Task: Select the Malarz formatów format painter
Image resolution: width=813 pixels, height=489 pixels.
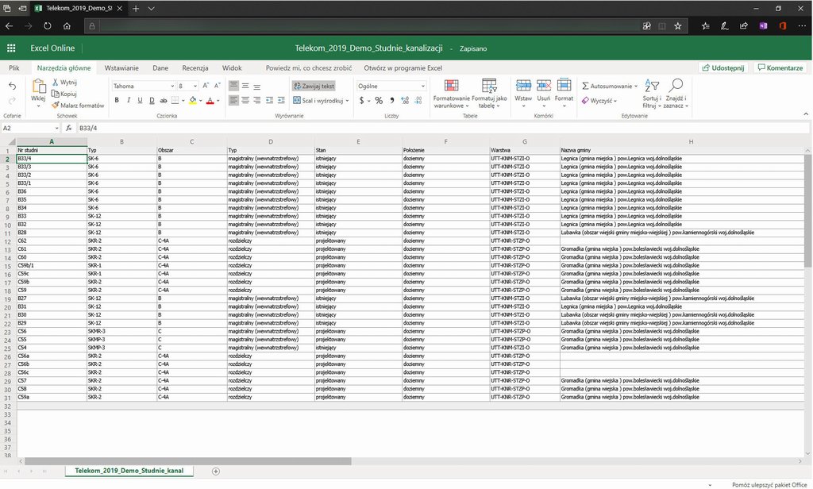Action: click(78, 105)
